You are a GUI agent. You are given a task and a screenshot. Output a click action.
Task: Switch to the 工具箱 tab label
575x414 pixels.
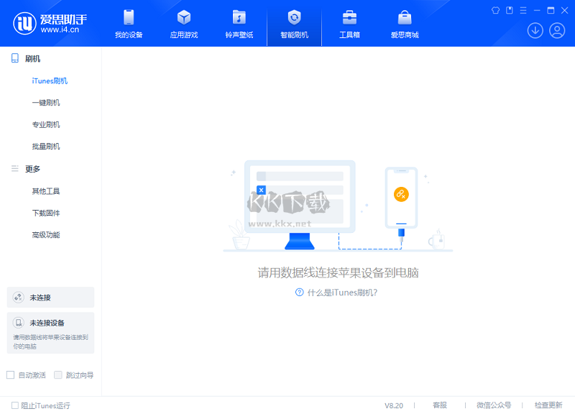tap(349, 34)
